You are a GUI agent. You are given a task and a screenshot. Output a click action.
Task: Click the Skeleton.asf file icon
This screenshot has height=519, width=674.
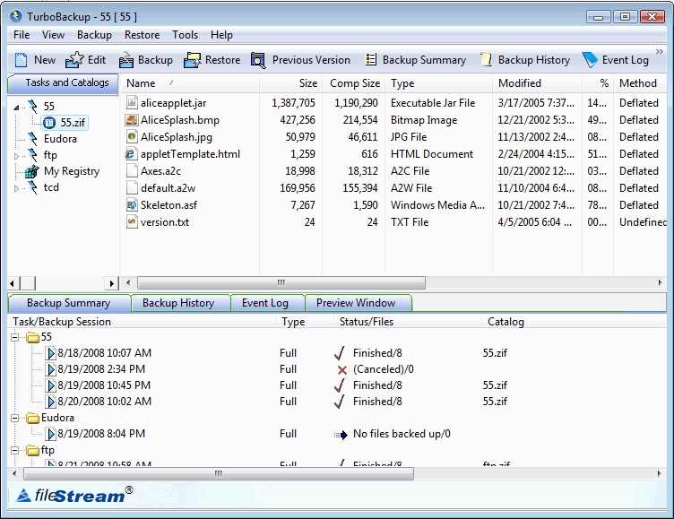coord(132,204)
